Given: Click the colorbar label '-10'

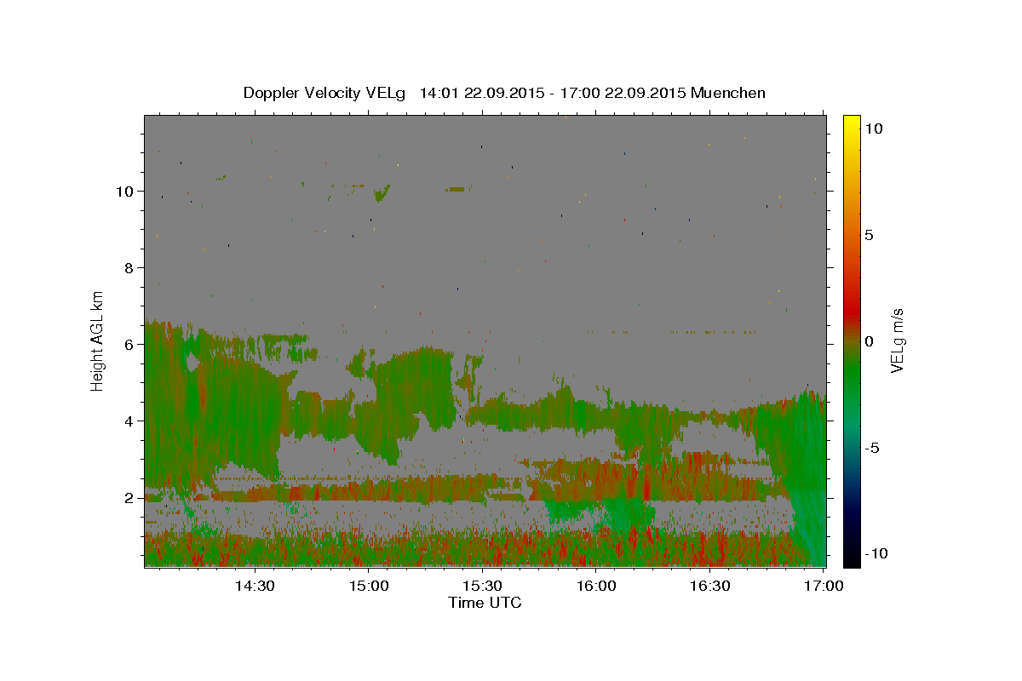Looking at the screenshot, I should pos(876,553).
